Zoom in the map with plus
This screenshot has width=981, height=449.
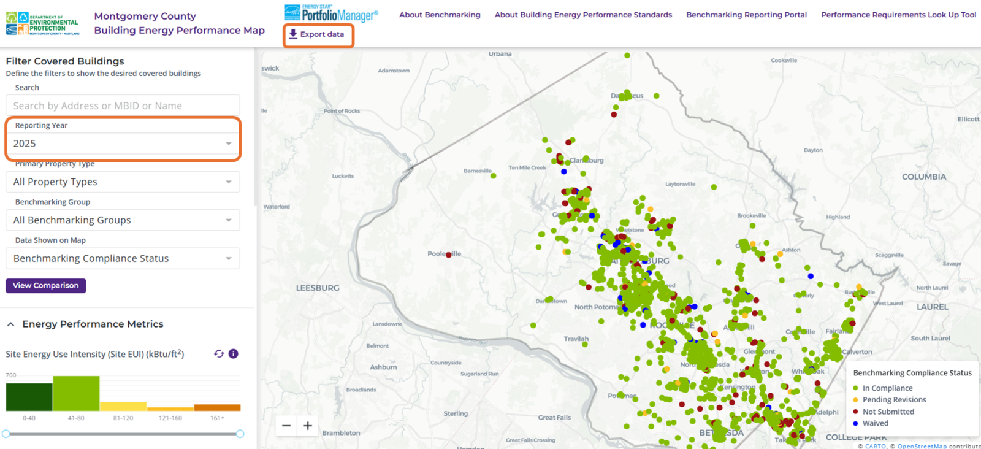(308, 425)
